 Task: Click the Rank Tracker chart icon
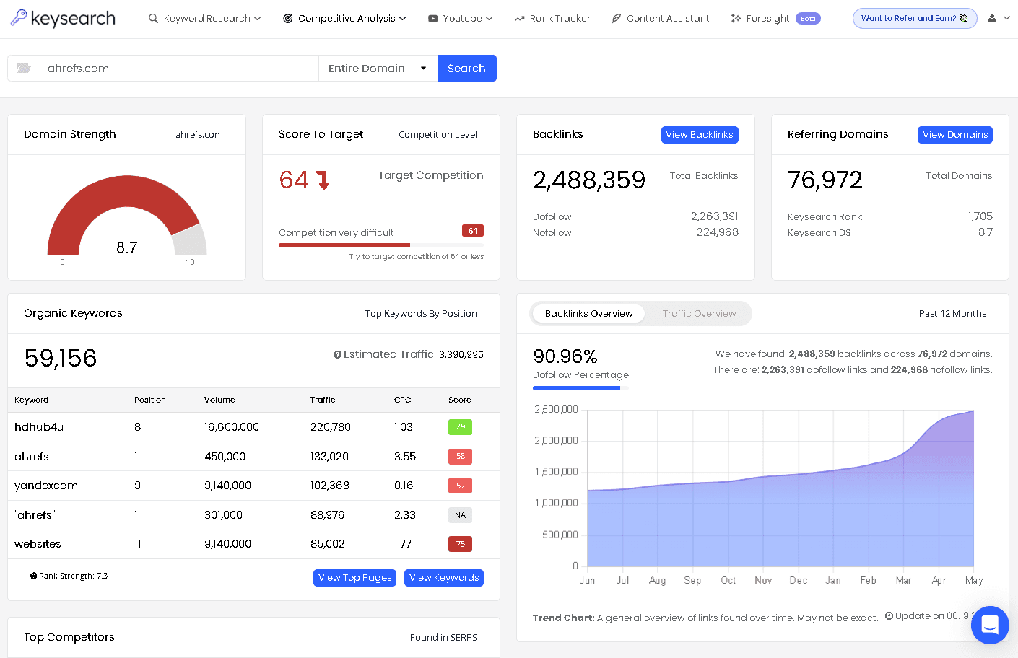(519, 19)
